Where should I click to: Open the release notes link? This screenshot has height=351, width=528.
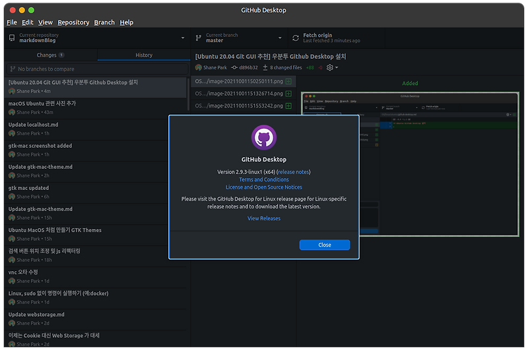click(293, 172)
